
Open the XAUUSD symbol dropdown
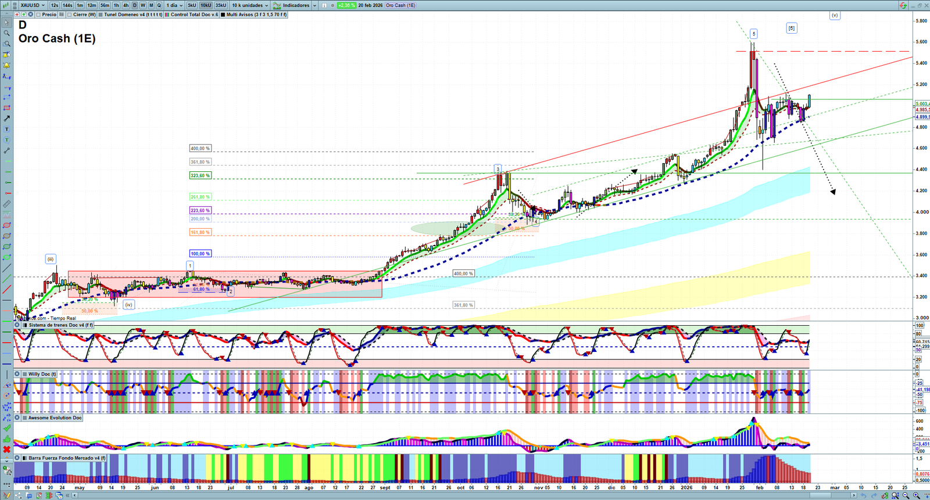tap(33, 5)
